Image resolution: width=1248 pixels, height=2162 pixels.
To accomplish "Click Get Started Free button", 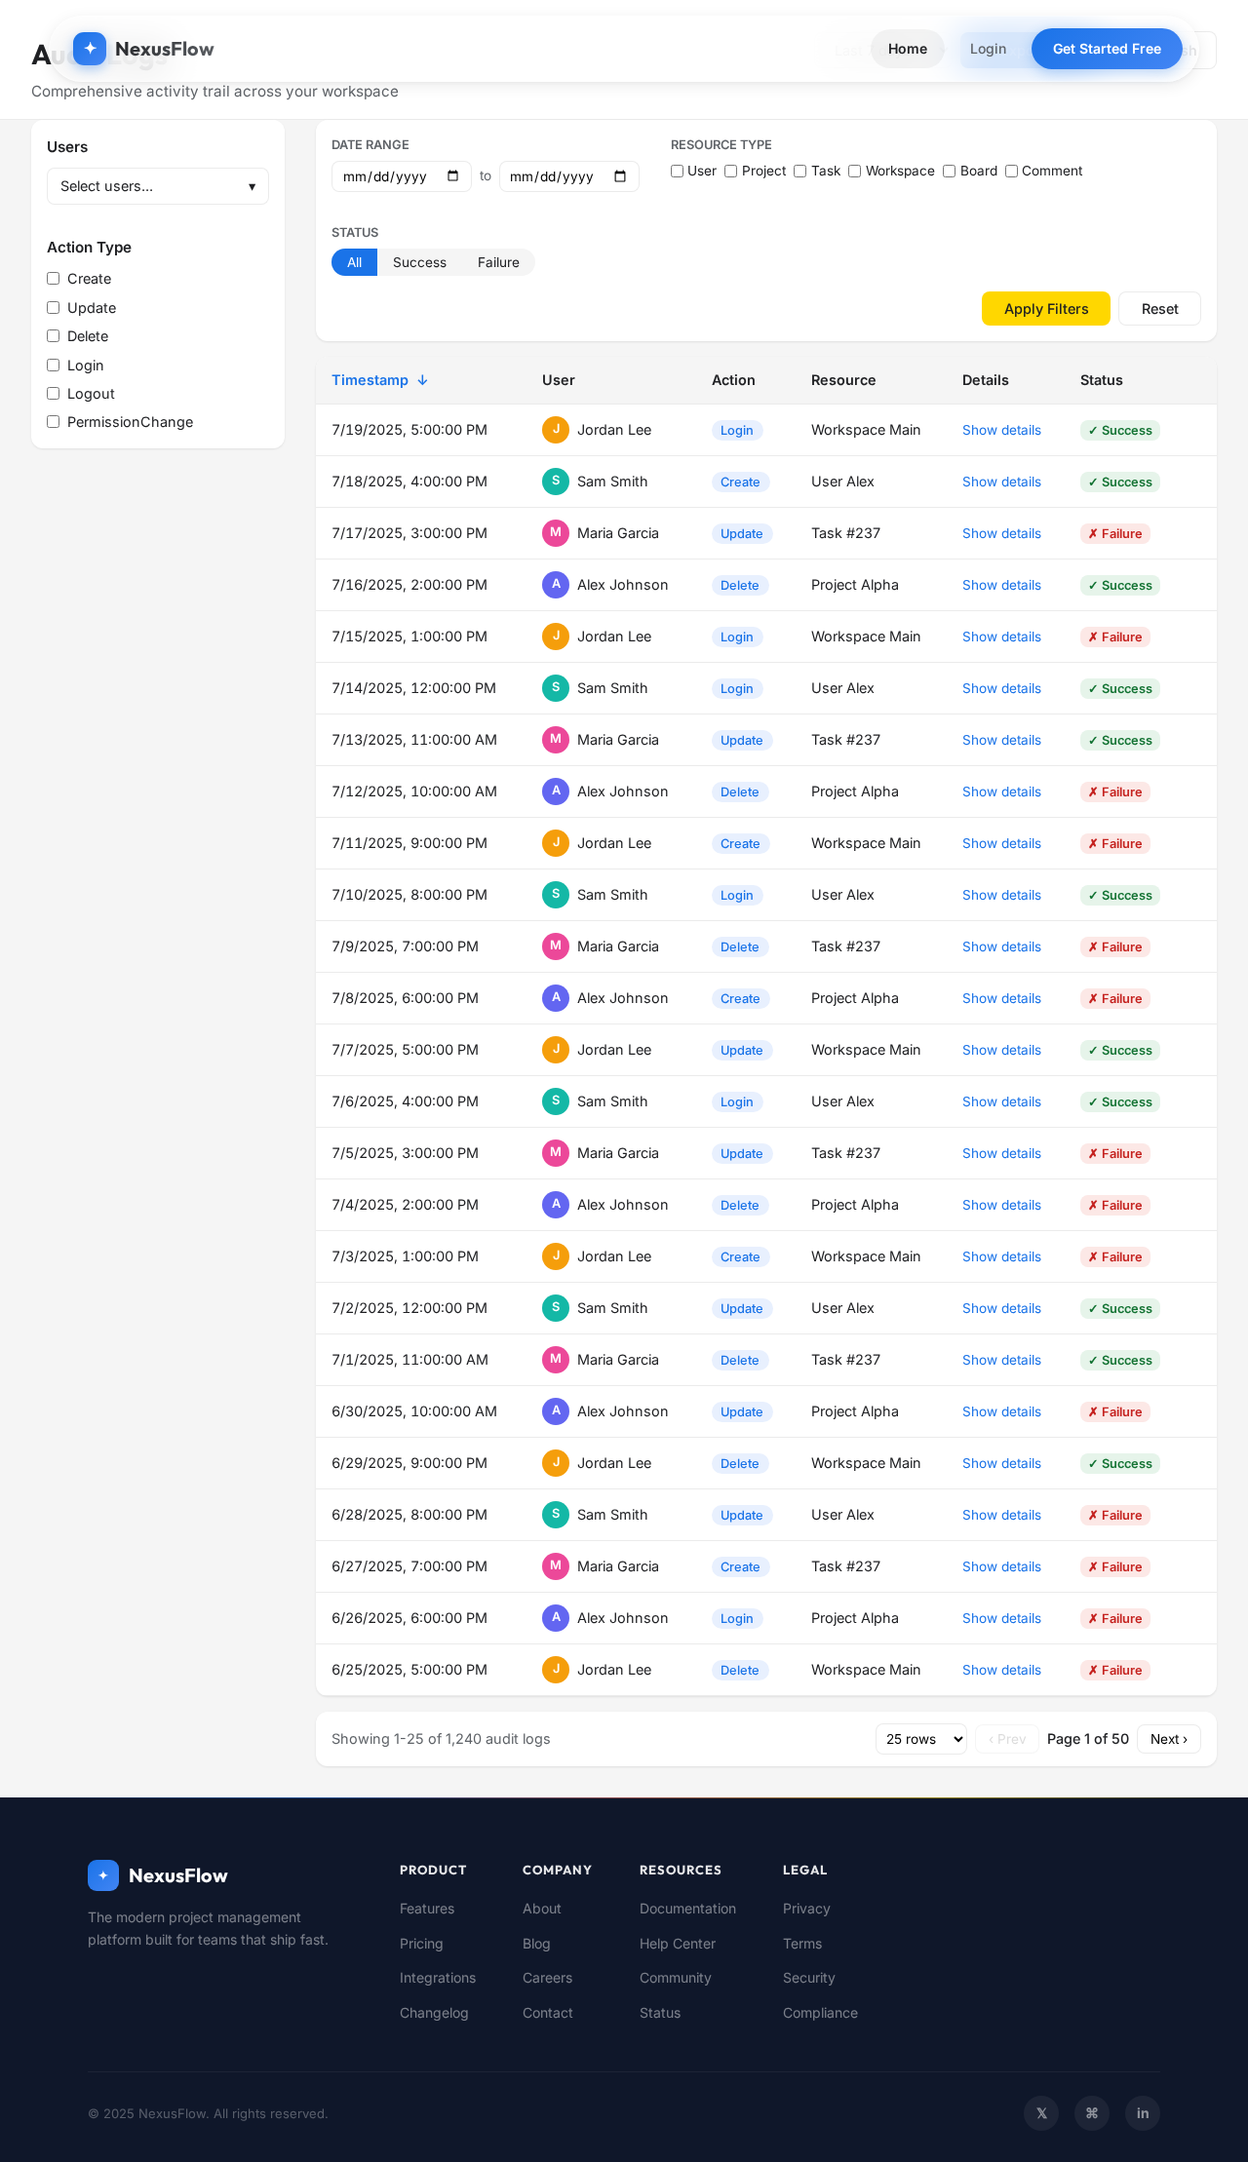I will pyautogui.click(x=1107, y=49).
